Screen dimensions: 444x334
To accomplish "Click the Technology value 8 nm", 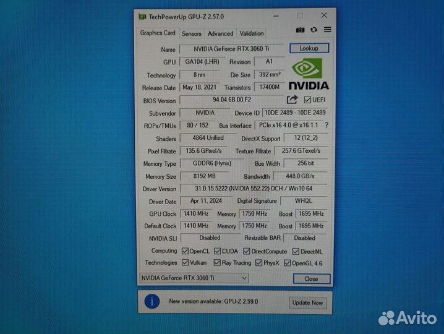I will (199, 74).
